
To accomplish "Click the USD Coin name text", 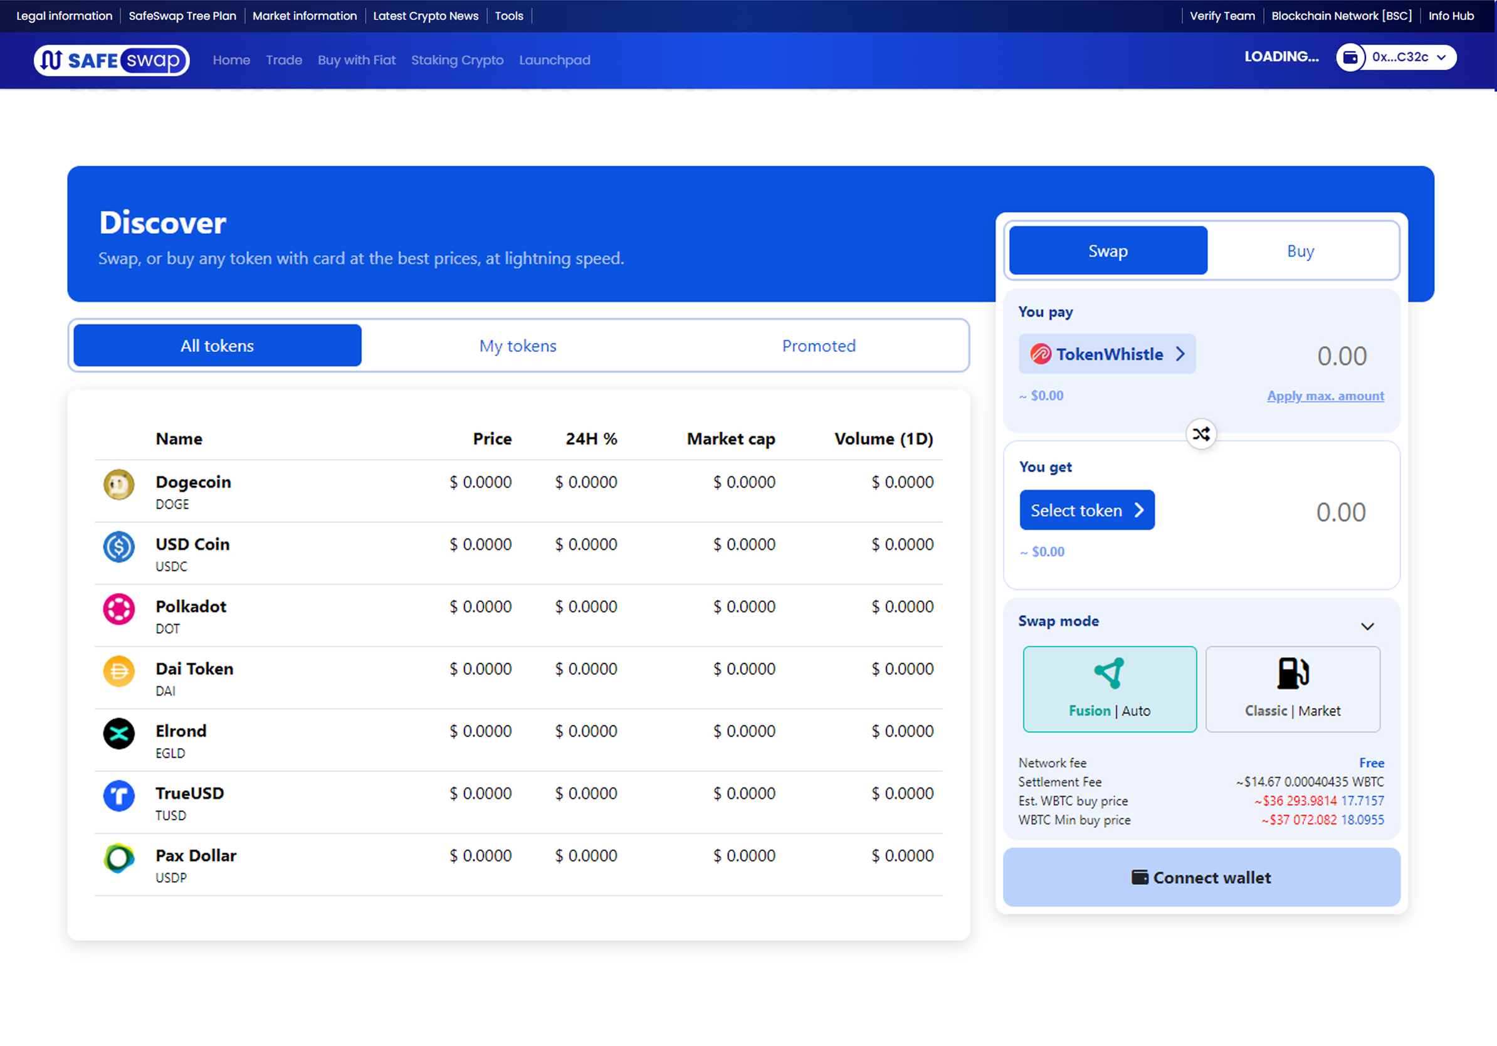I will pos(192,544).
